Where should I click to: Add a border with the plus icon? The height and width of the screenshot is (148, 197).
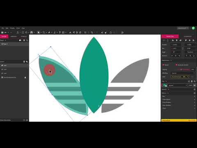click(195, 89)
